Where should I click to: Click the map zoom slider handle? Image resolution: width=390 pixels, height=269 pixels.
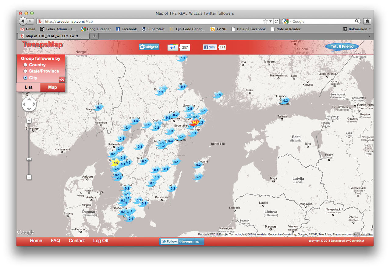click(x=29, y=159)
